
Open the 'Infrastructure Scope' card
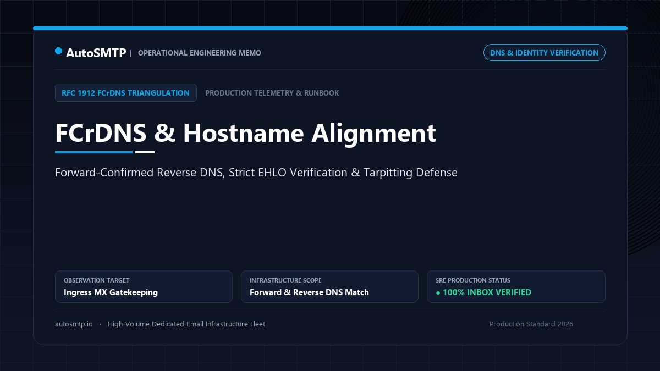329,286
